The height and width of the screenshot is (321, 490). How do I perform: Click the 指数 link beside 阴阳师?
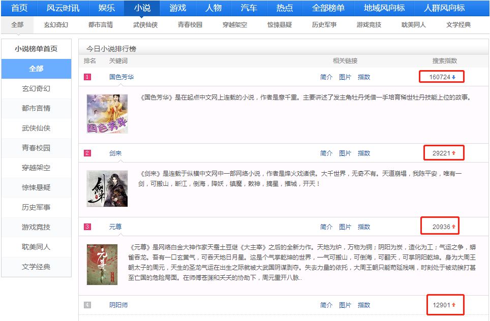tap(364, 305)
